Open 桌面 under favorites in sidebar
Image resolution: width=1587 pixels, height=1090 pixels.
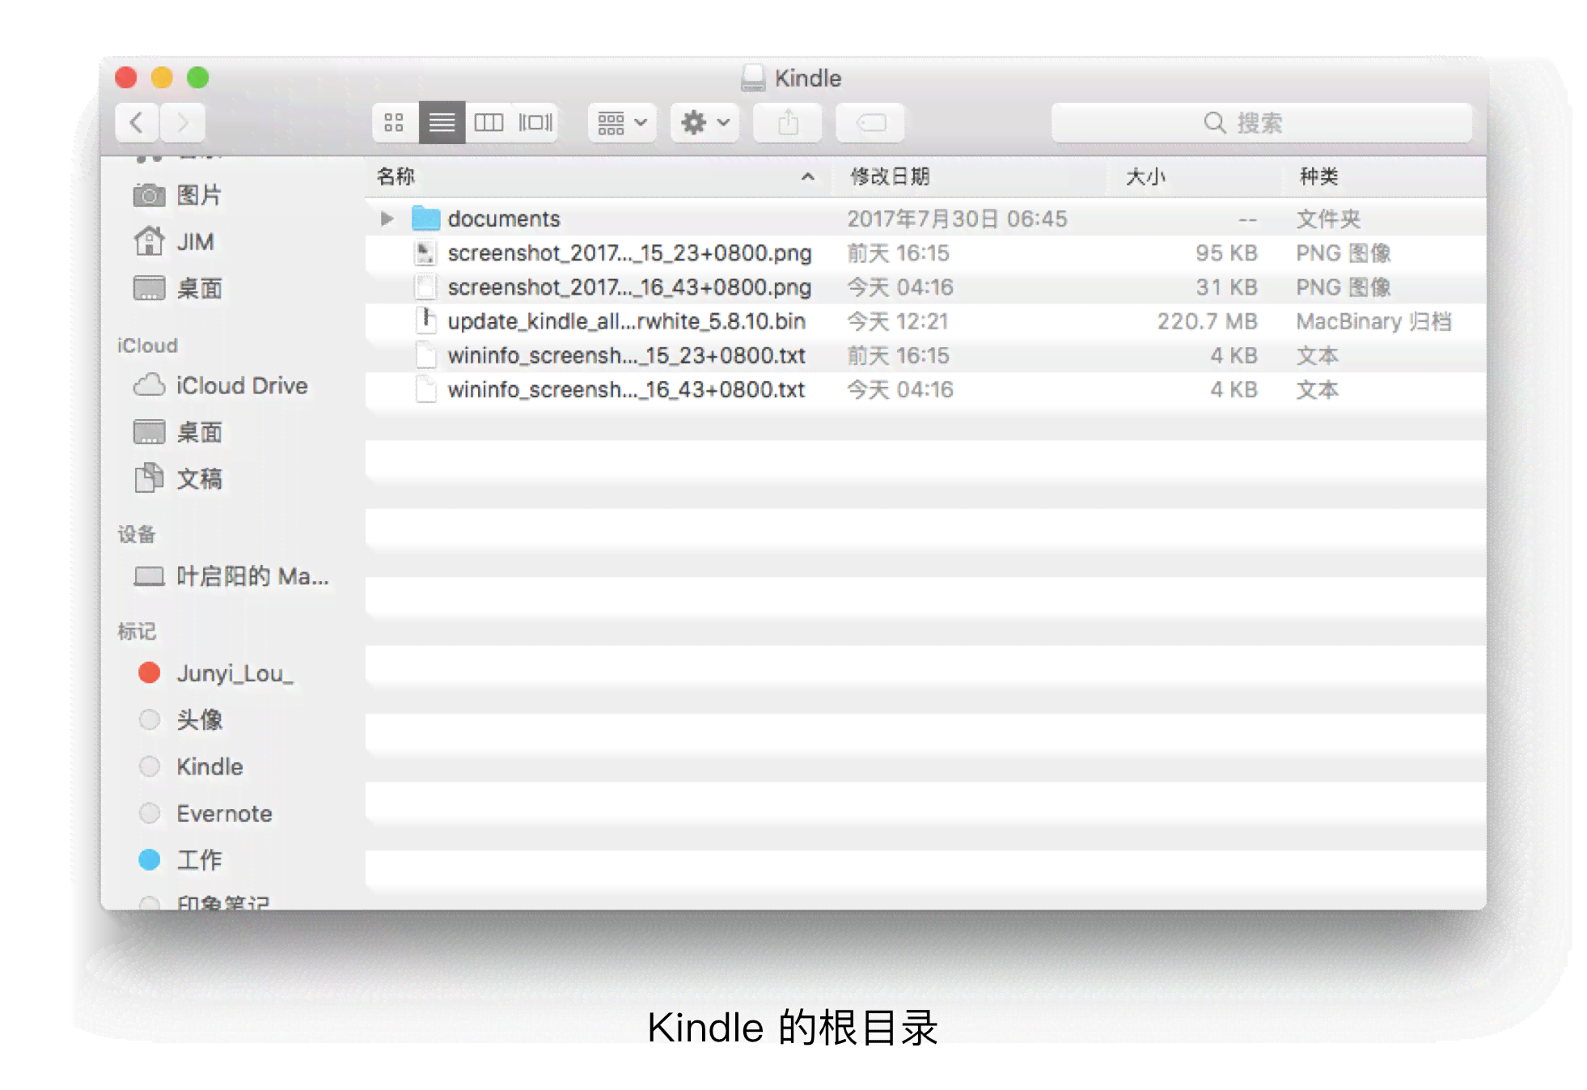point(199,289)
